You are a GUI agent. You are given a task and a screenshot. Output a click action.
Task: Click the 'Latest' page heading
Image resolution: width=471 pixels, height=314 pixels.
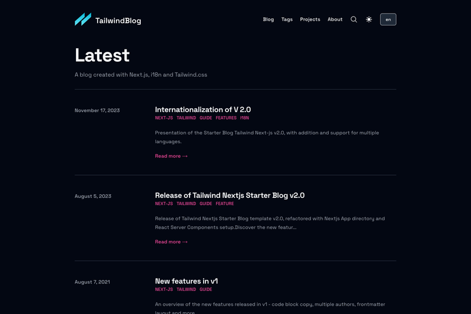click(x=102, y=55)
